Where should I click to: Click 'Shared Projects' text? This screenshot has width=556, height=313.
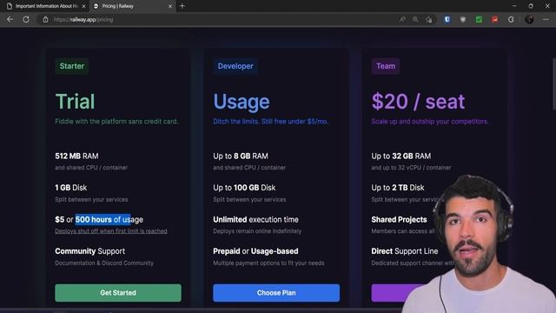[399, 220]
